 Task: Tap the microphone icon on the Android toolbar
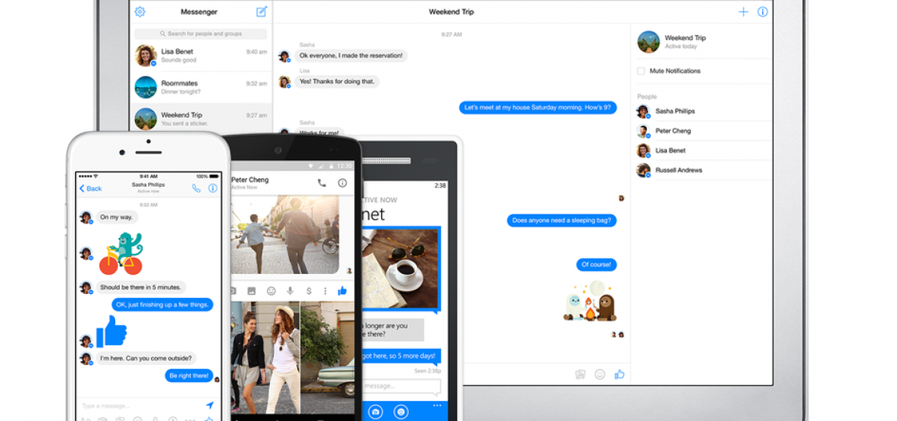(290, 291)
